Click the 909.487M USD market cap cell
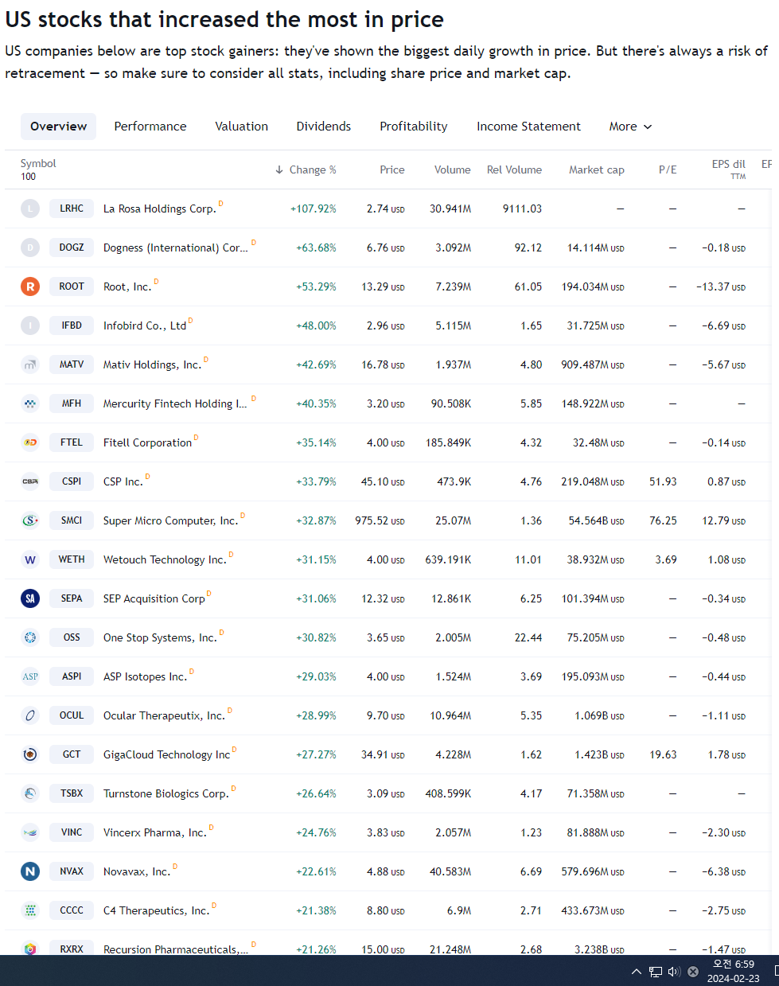The image size is (779, 986). click(593, 364)
